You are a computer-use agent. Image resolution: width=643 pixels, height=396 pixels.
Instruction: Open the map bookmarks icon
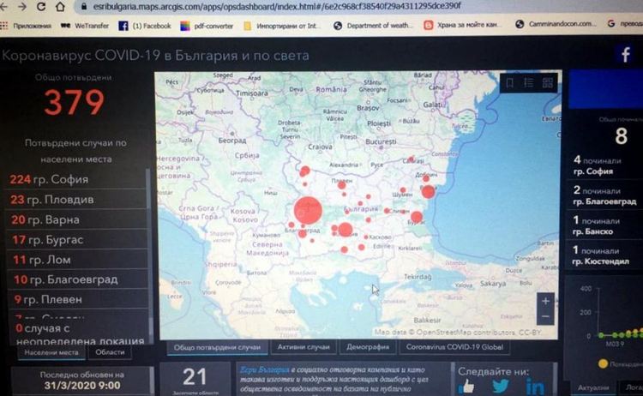pos(509,83)
